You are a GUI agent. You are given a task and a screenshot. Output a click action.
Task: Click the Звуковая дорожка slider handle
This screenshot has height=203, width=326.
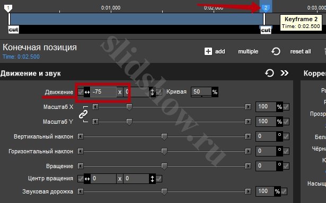164,191
